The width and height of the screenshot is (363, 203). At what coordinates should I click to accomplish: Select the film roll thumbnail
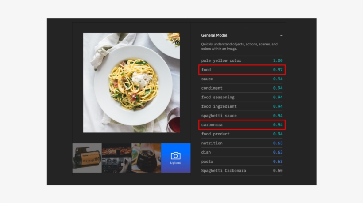[x=87, y=158]
